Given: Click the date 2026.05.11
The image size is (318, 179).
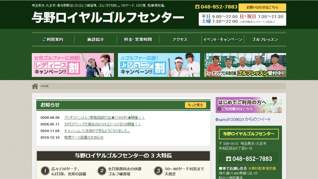Looking at the screenshot, I should (50, 124).
